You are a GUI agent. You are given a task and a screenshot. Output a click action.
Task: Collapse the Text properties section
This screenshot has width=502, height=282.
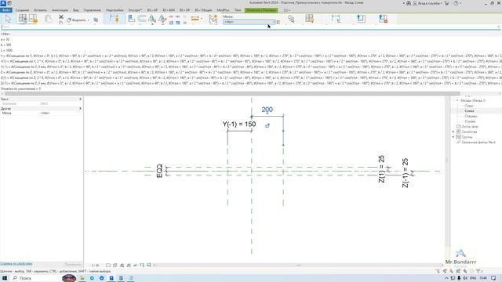tap(80, 99)
